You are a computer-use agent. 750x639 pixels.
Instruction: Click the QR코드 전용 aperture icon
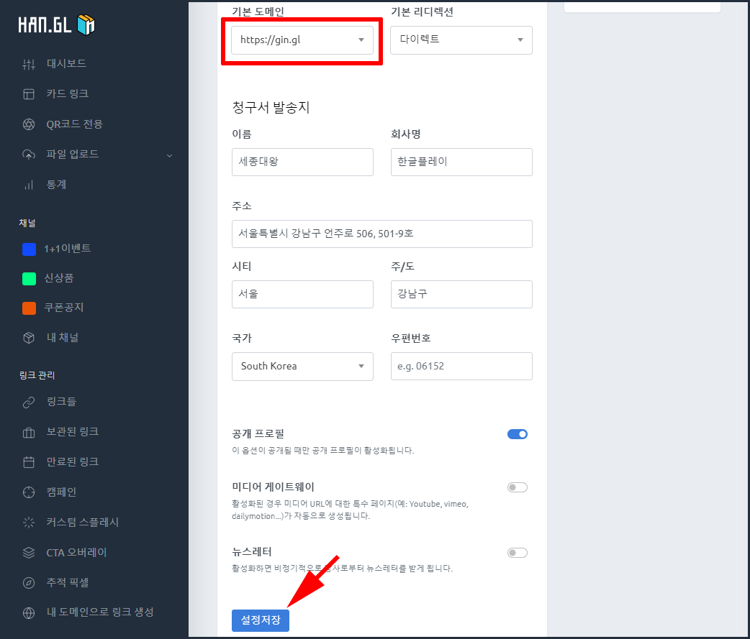[x=29, y=124]
